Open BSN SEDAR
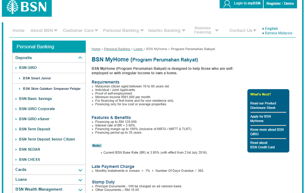306x193 pixels. (x=30, y=149)
